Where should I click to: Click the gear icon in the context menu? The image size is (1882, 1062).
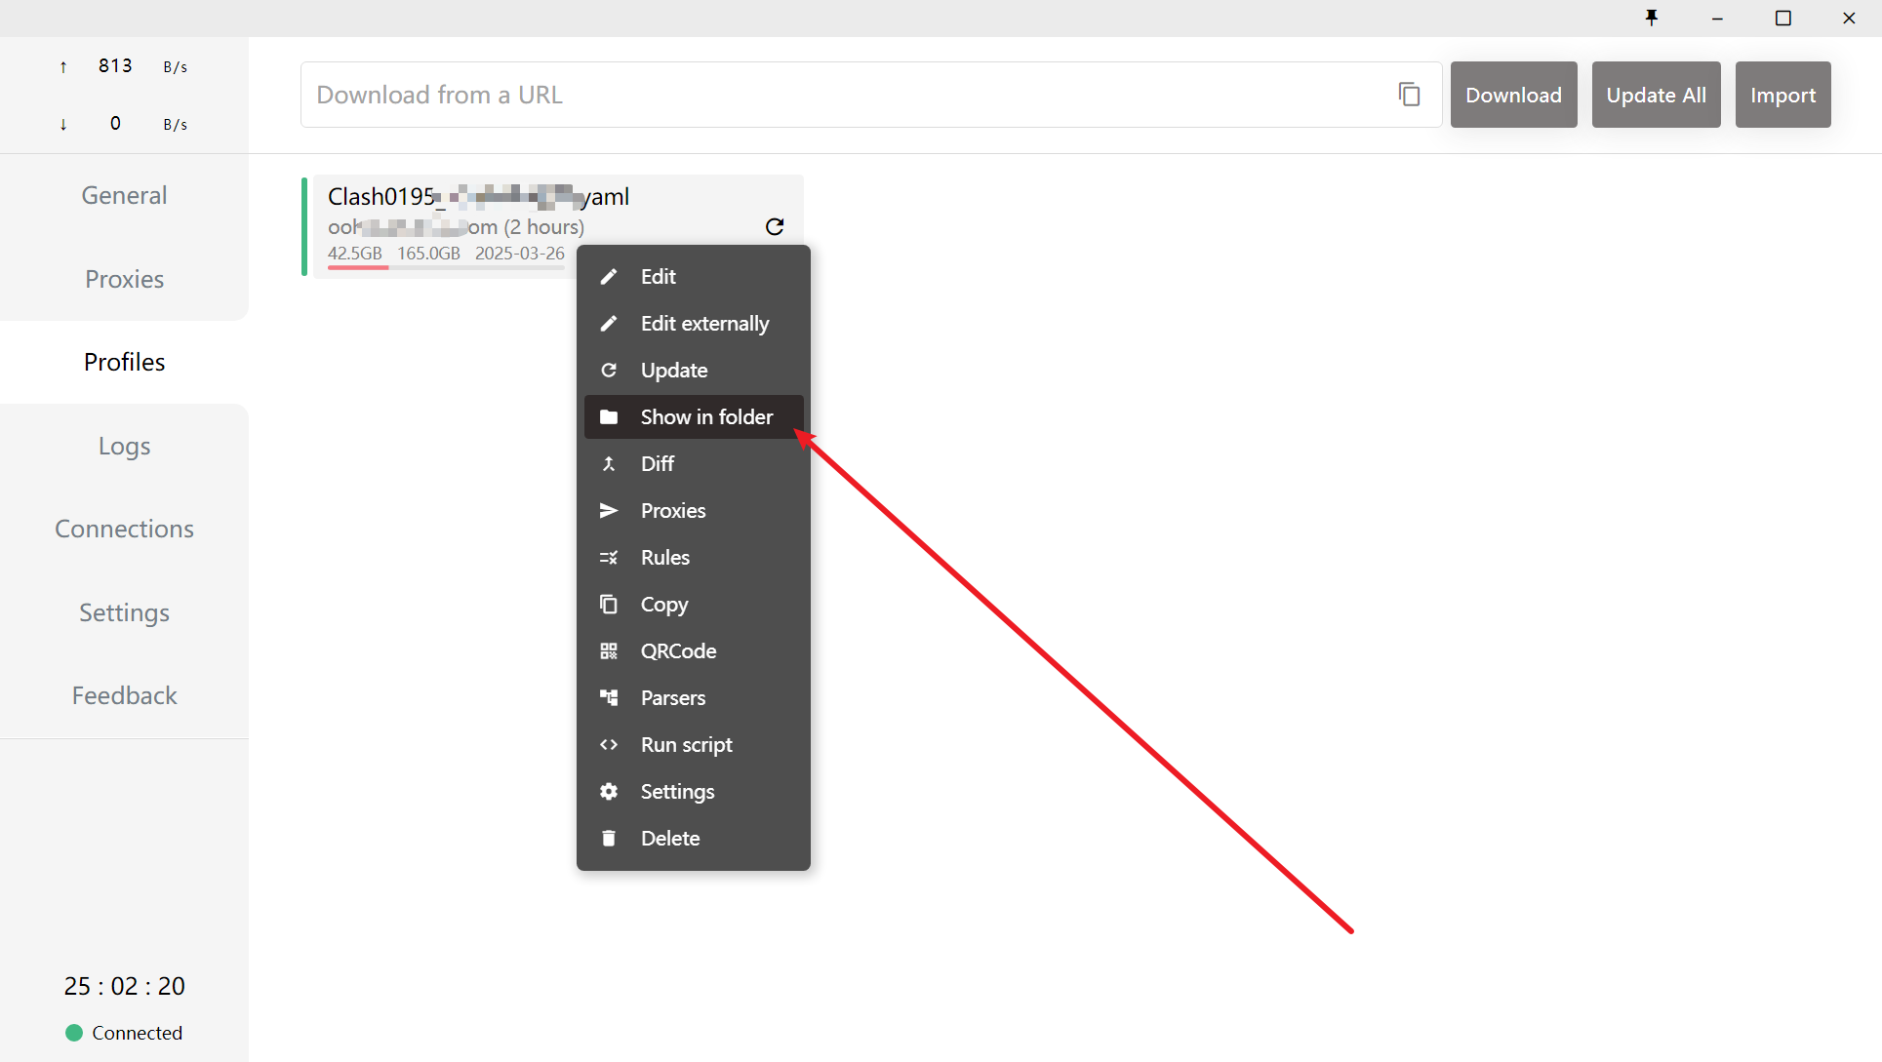609,791
